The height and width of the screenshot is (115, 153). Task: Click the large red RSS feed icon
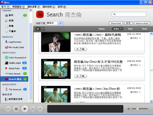(x=40, y=14)
